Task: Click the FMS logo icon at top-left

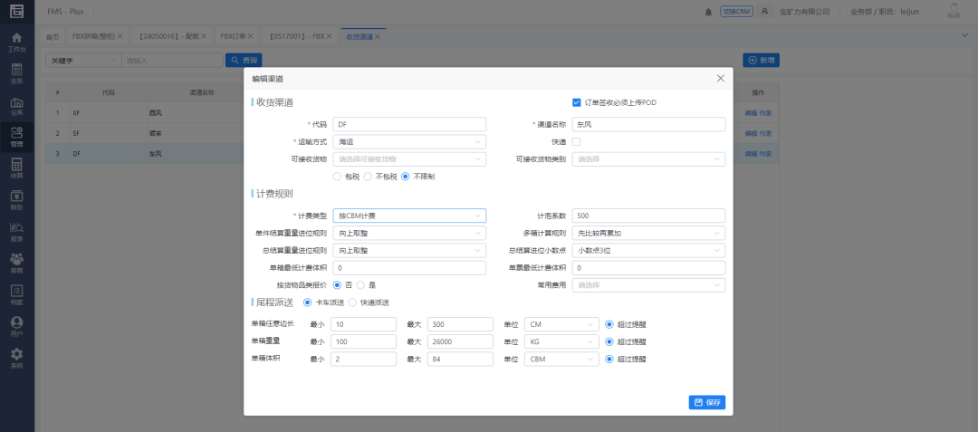Action: point(17,11)
